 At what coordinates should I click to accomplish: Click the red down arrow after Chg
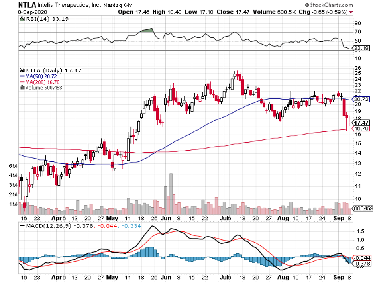pos(351,12)
